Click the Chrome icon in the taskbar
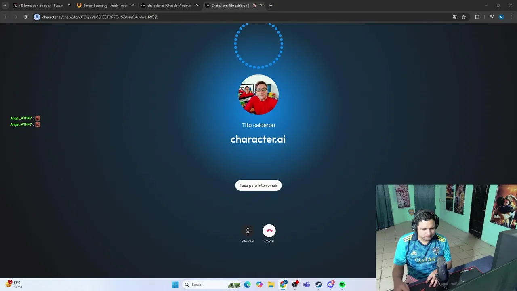Image resolution: width=517 pixels, height=291 pixels. [283, 285]
